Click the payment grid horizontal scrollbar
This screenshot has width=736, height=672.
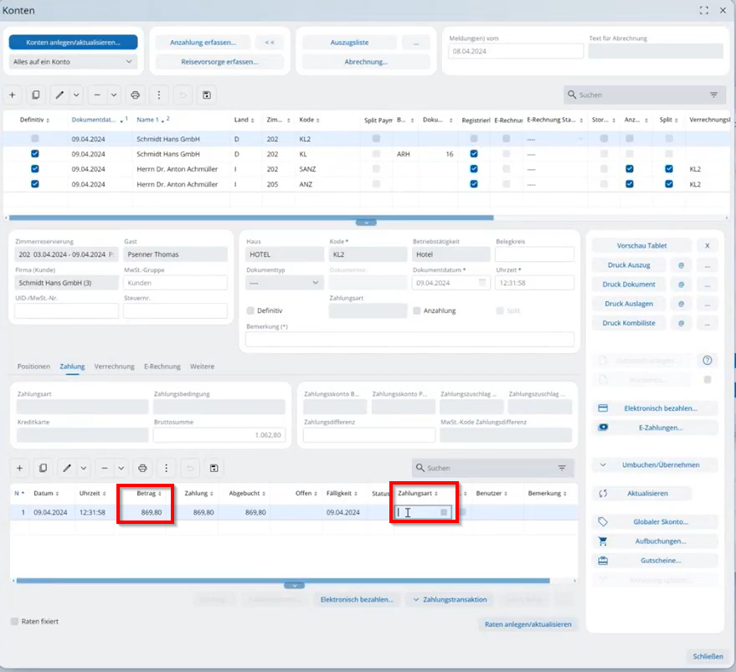(283, 581)
